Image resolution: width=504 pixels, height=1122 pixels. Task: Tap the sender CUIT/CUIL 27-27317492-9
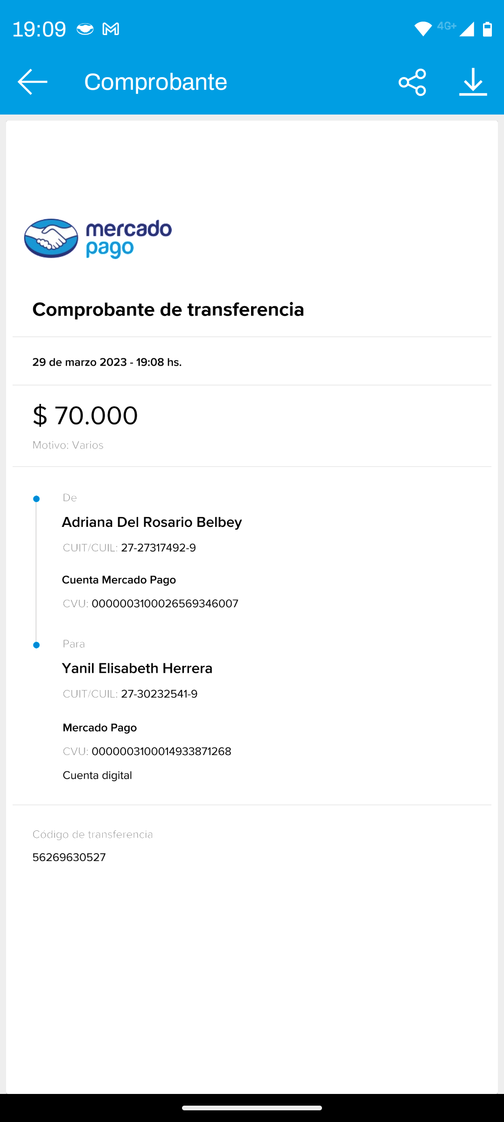[158, 548]
